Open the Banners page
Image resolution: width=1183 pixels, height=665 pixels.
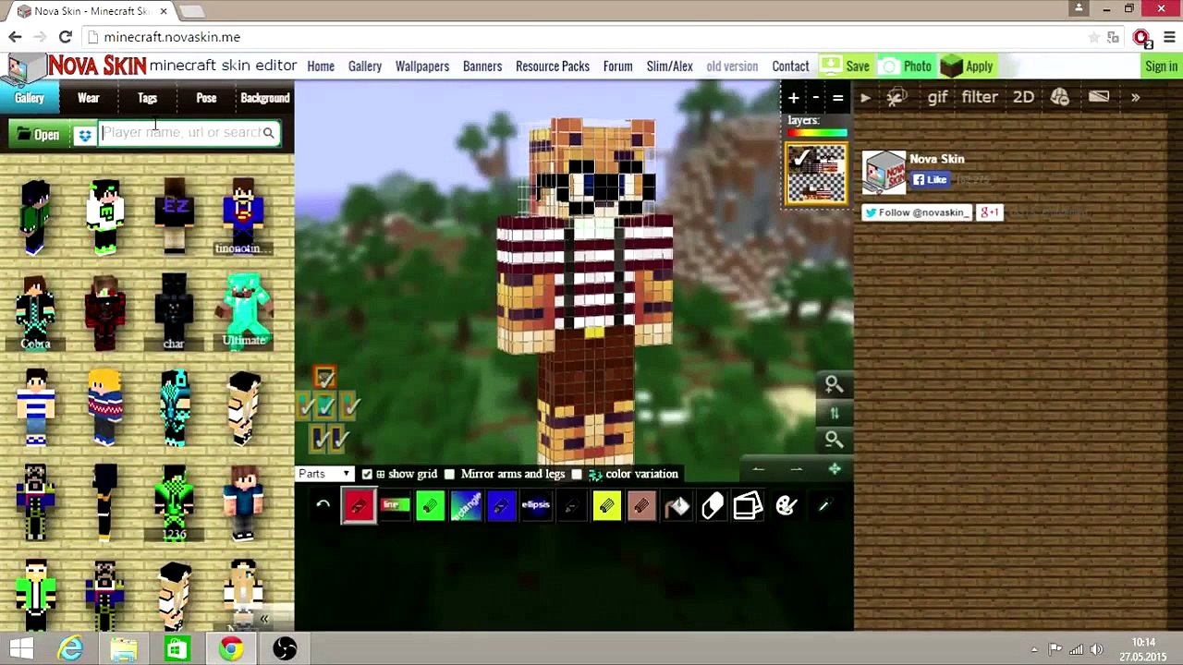482,66
